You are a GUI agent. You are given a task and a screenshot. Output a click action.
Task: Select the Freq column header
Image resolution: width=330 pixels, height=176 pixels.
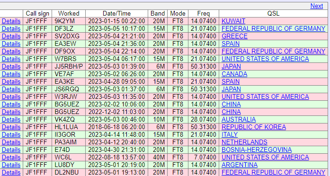point(204,13)
